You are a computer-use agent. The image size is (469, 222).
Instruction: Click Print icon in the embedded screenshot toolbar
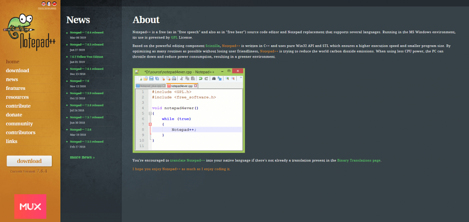point(174,79)
